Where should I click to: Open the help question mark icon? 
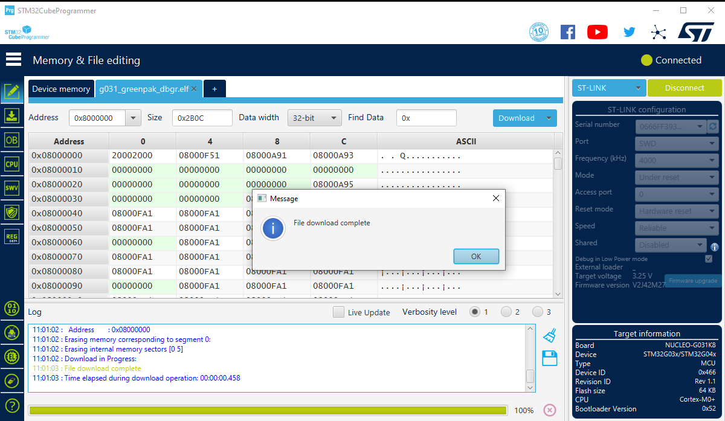(11, 405)
